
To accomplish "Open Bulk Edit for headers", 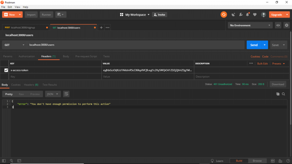I will 262,63.
